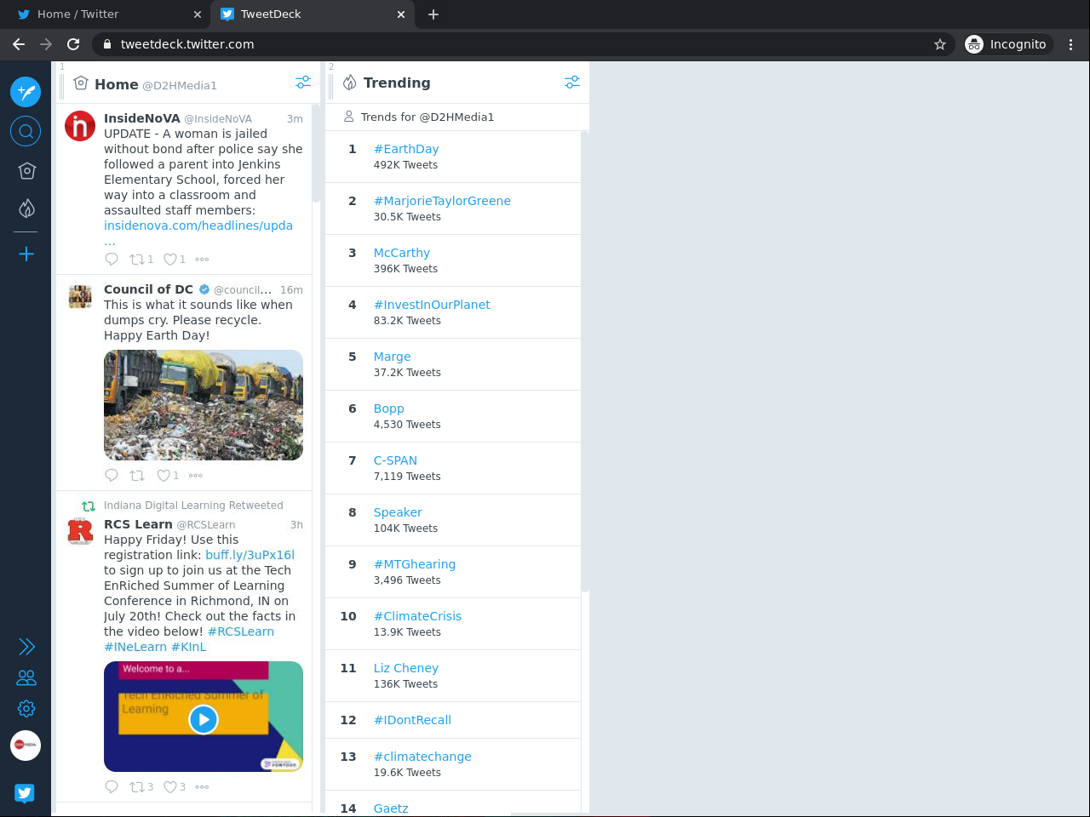This screenshot has height=817, width=1090.
Task: Open the Speaker trend
Action: click(x=398, y=512)
